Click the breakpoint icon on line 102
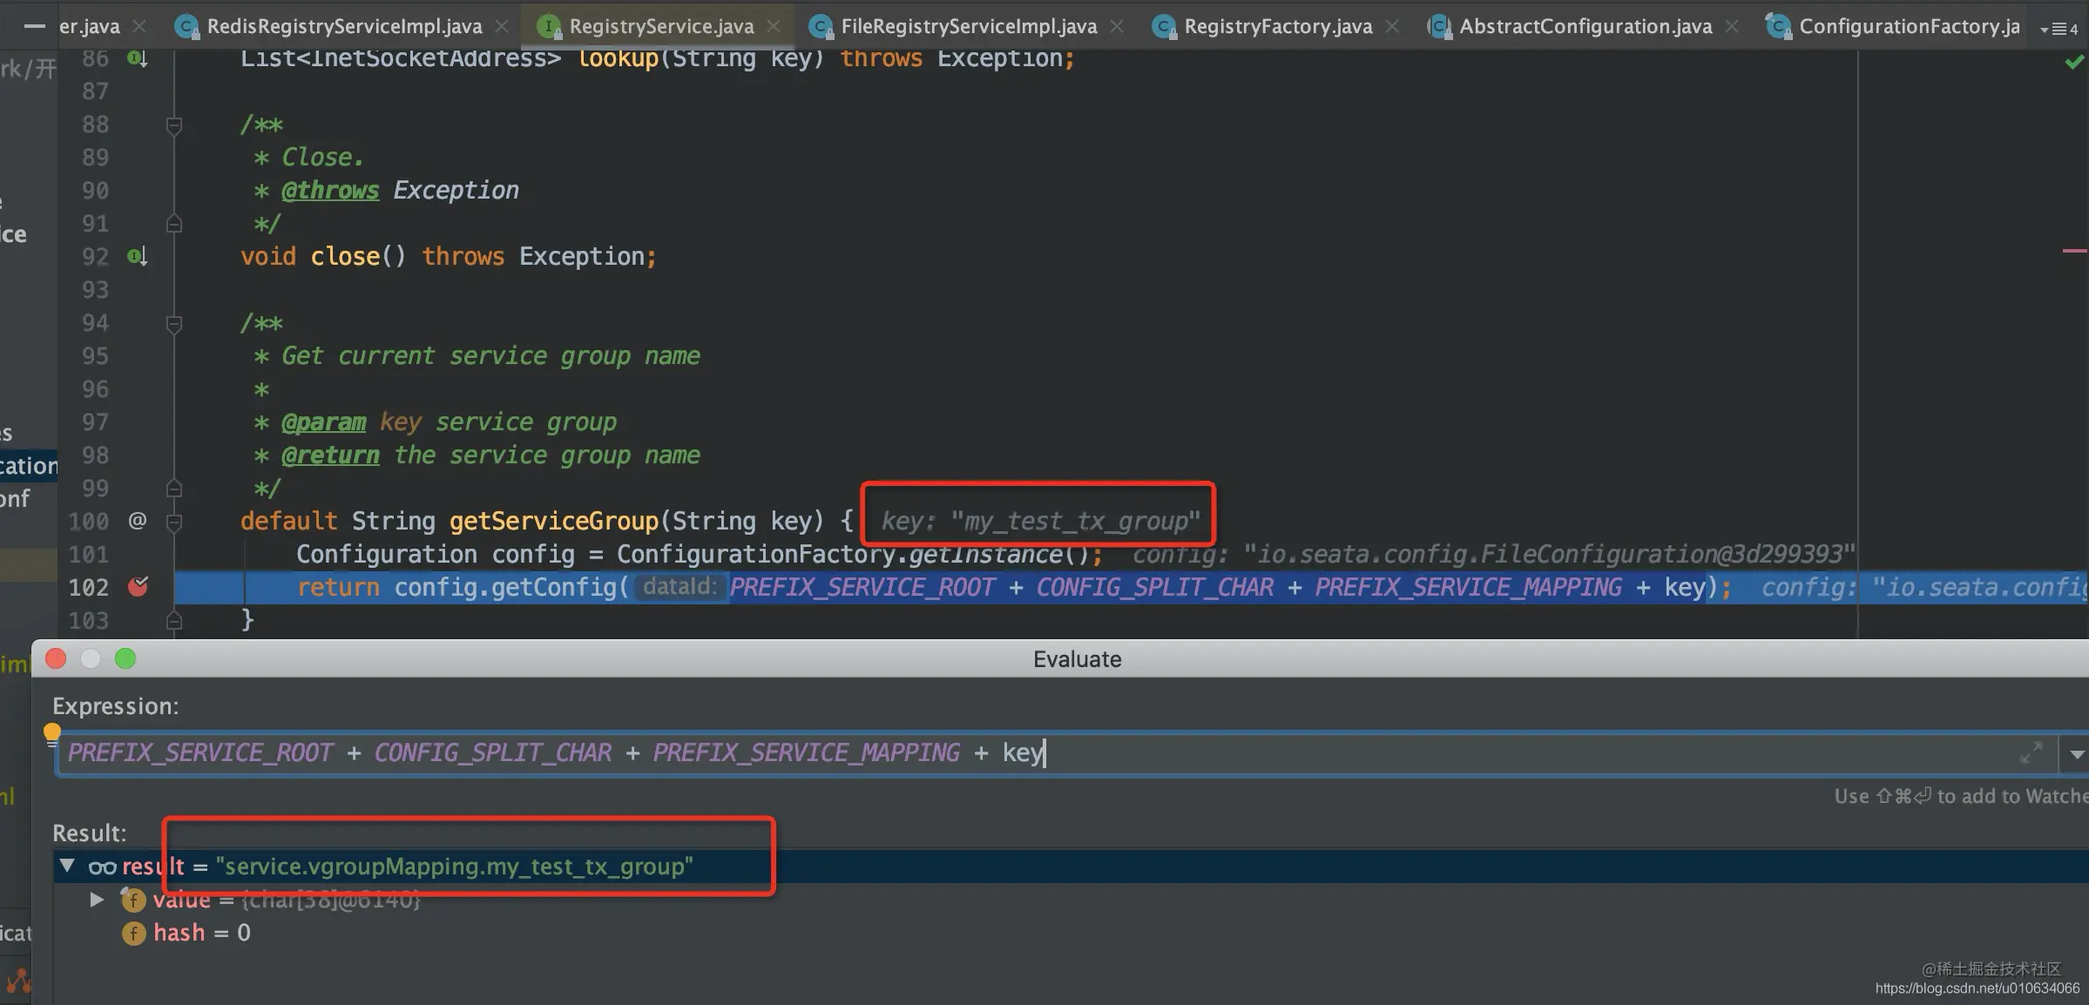This screenshot has height=1005, width=2089. coord(138,587)
